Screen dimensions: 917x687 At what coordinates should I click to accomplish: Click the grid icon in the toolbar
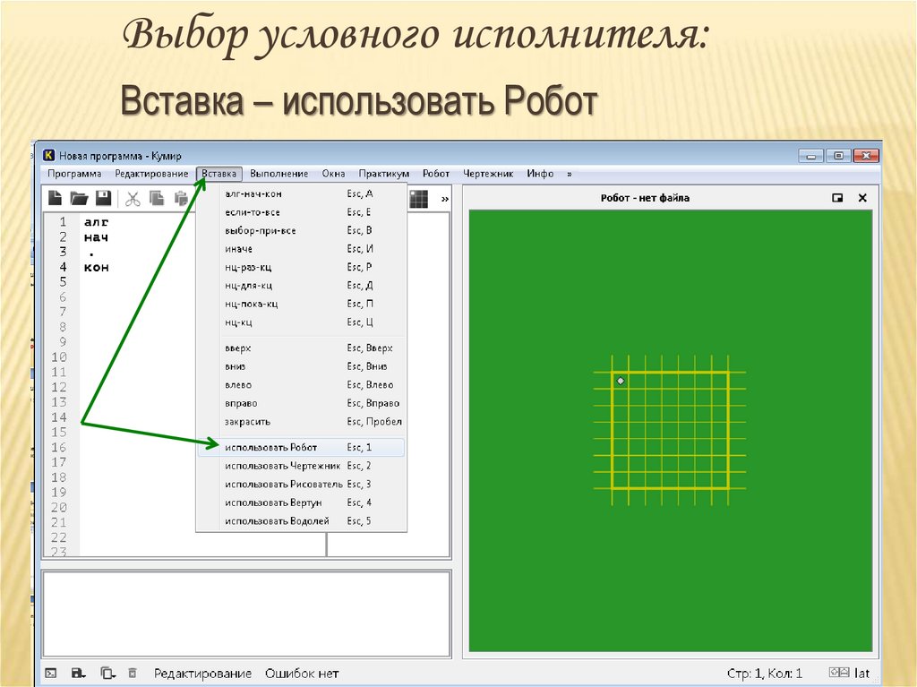click(x=419, y=199)
